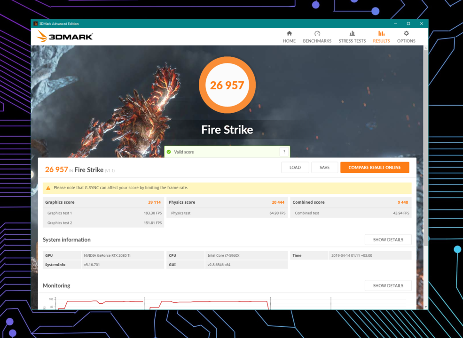The width and height of the screenshot is (463, 338).
Task: Click the System information heading
Action: [x=67, y=240]
